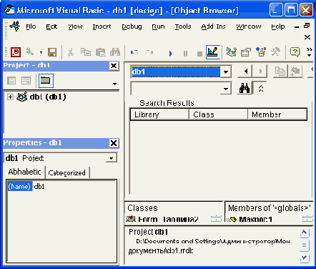Click the Access icon left of the File menu
The image size is (316, 269).
tap(15, 26)
